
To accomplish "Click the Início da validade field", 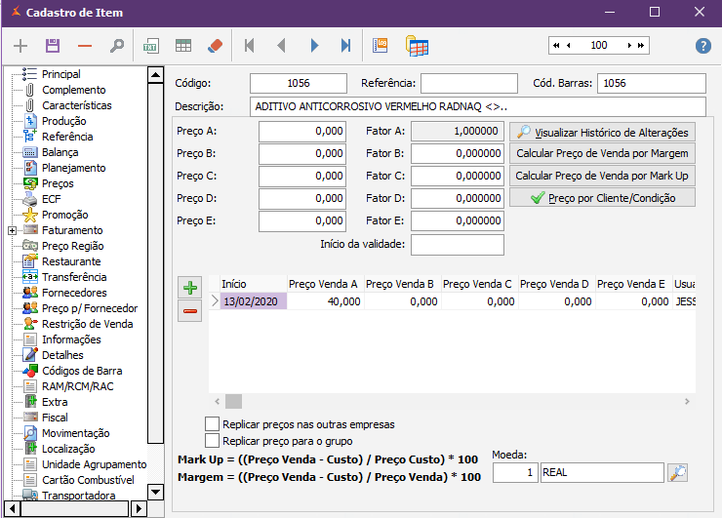I will [458, 245].
